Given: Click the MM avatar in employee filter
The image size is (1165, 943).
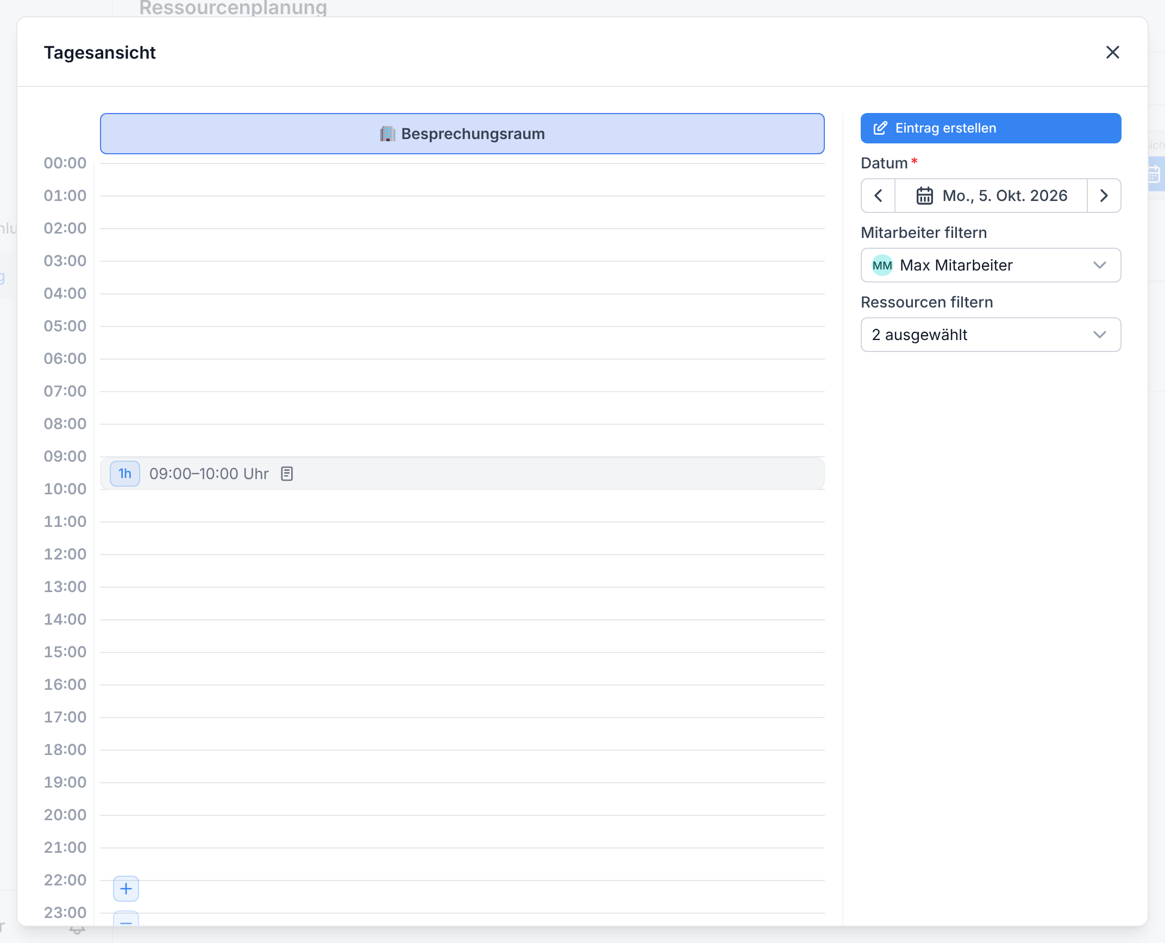Looking at the screenshot, I should coord(882,265).
